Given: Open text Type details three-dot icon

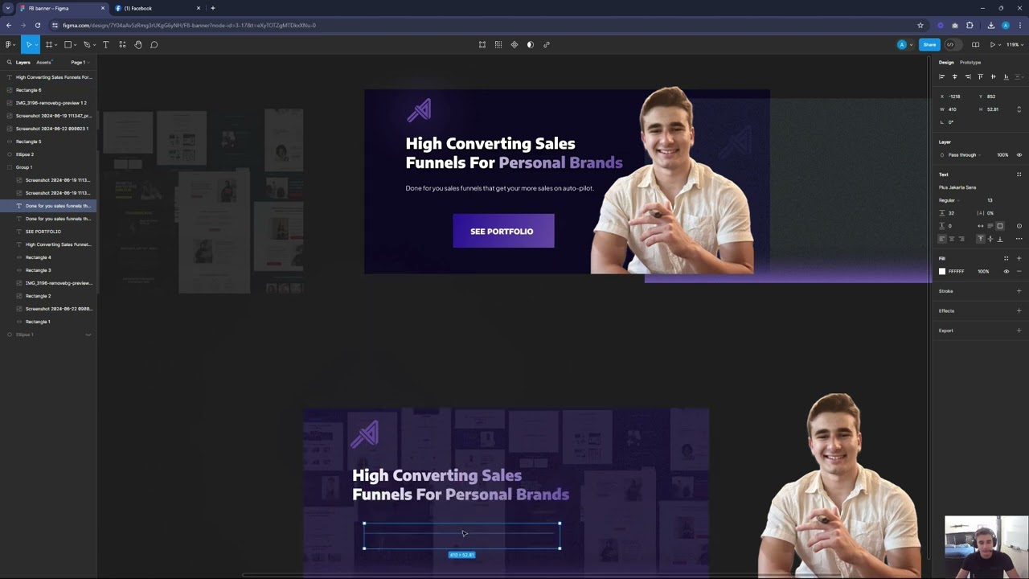Looking at the screenshot, I should [1019, 239].
